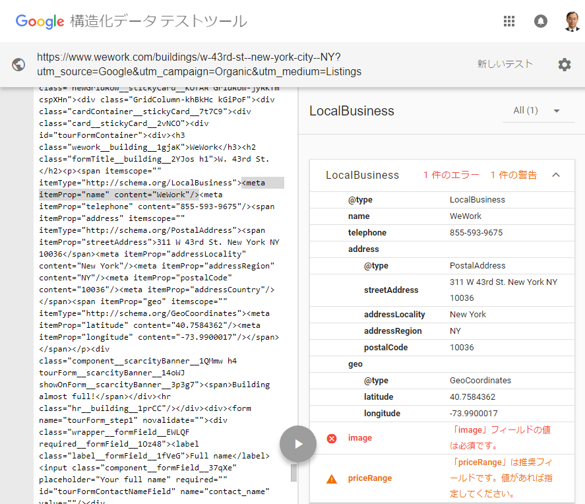The width and height of the screenshot is (585, 504).
Task: Click the 1 件の警告 warning count
Action: point(513,175)
